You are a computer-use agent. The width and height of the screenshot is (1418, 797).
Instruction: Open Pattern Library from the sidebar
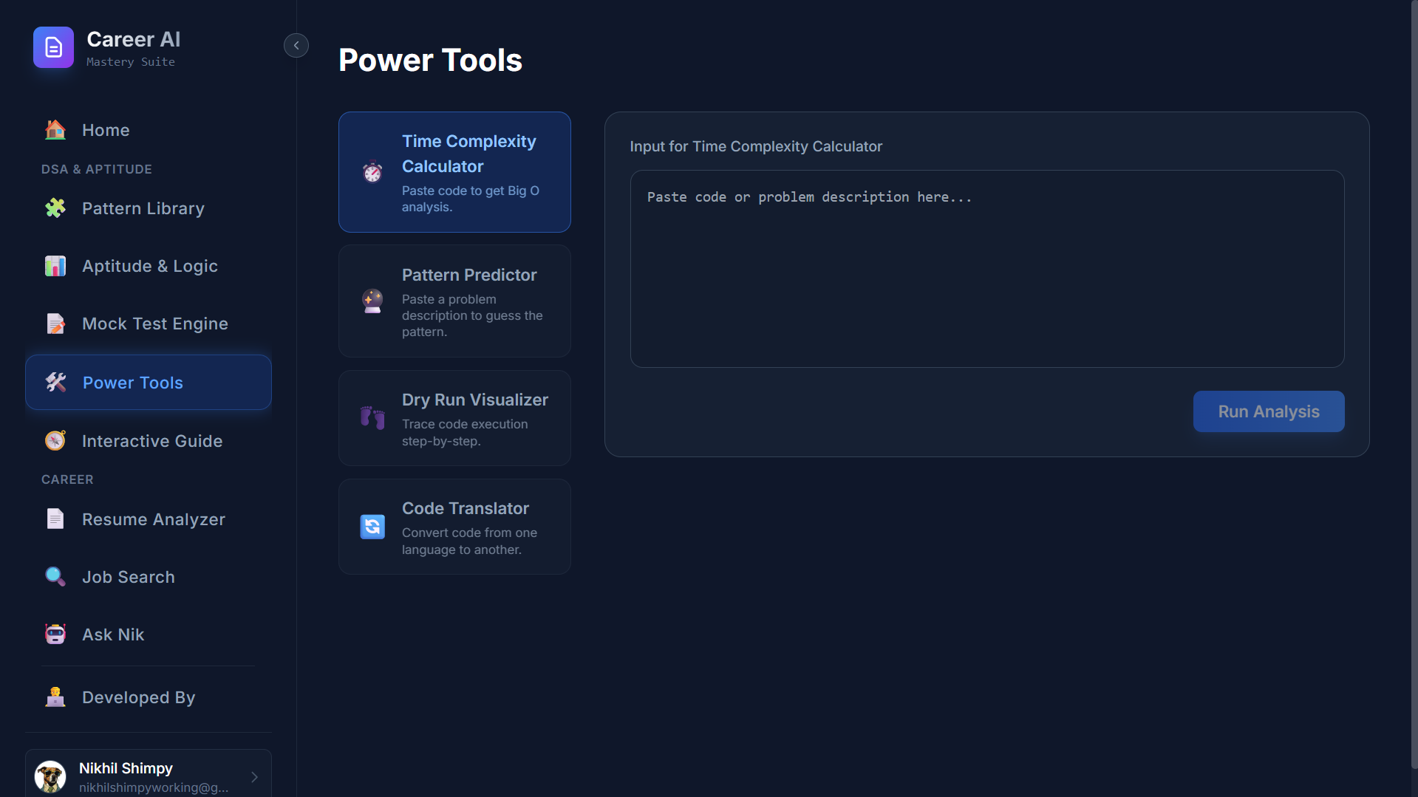point(149,208)
